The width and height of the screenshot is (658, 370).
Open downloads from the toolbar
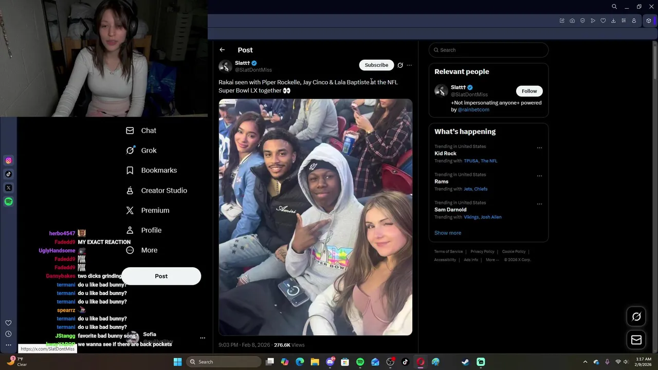(613, 21)
